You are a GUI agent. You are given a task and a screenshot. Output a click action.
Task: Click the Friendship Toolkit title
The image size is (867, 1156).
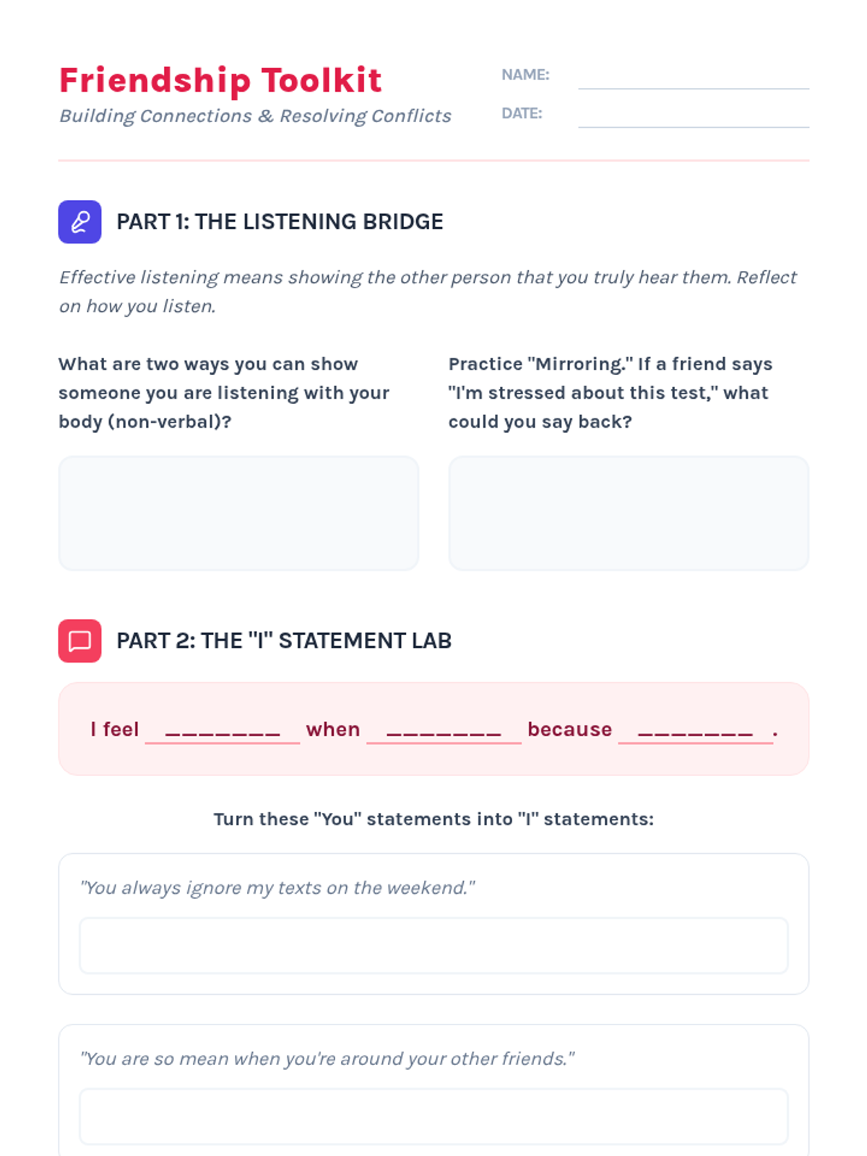(220, 80)
